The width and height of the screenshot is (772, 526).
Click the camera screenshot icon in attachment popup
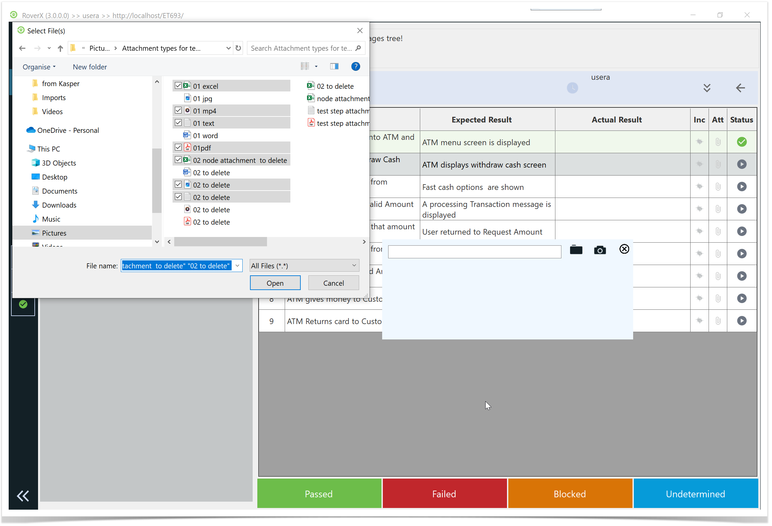click(x=599, y=250)
